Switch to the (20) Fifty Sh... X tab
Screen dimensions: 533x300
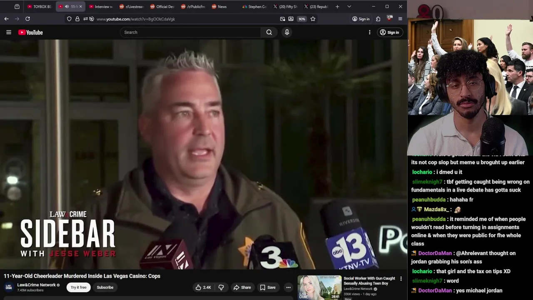pyautogui.click(x=285, y=7)
